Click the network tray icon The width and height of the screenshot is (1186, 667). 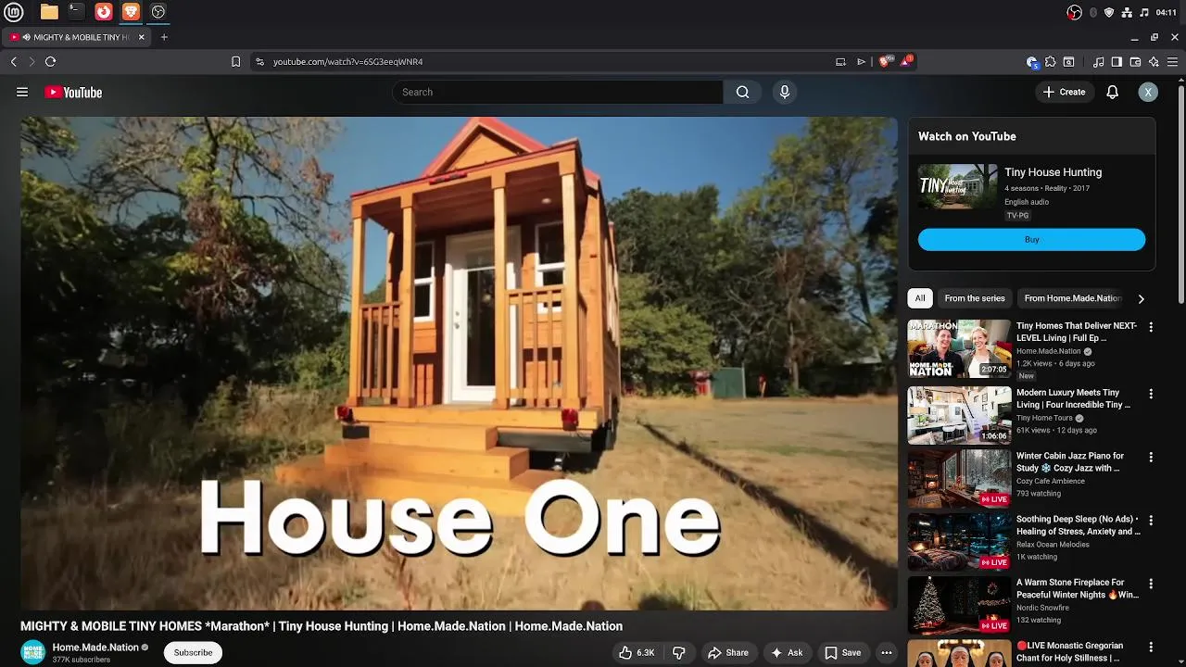click(x=1127, y=12)
